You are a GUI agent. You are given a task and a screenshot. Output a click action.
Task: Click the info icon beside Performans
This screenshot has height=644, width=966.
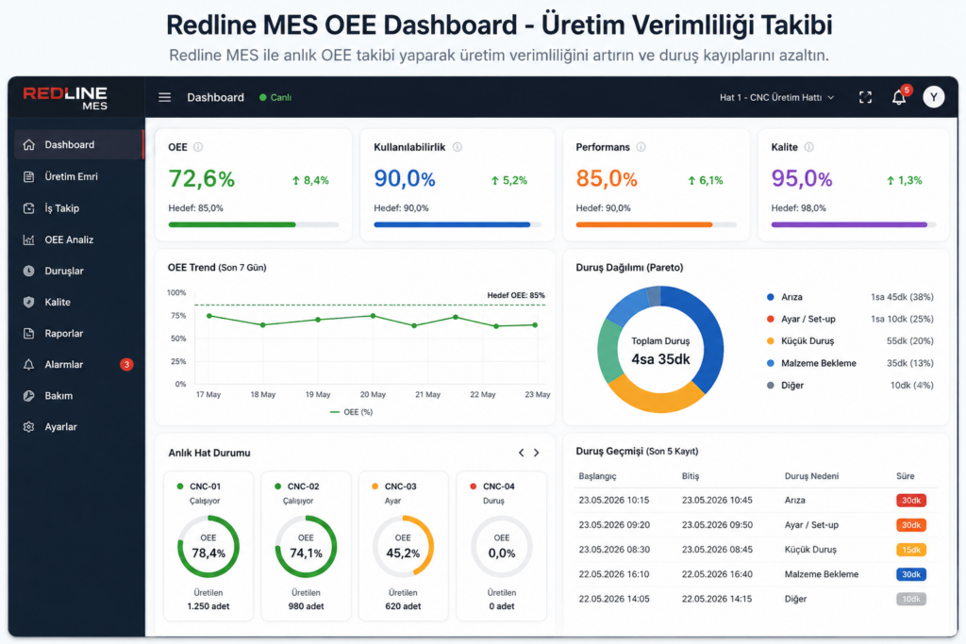click(x=641, y=147)
